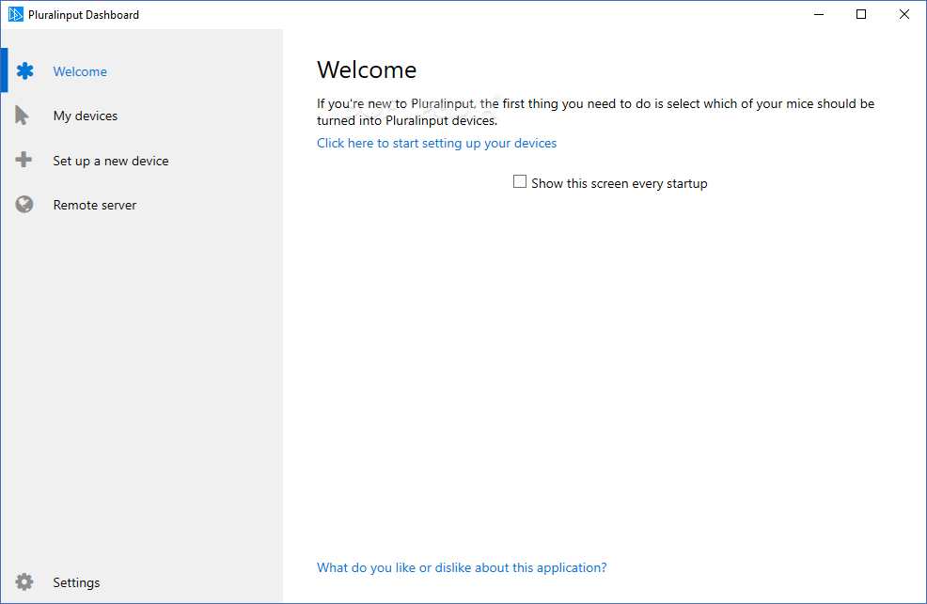
Task: Maximize the Pluralinput Dashboard window
Action: [x=861, y=14]
